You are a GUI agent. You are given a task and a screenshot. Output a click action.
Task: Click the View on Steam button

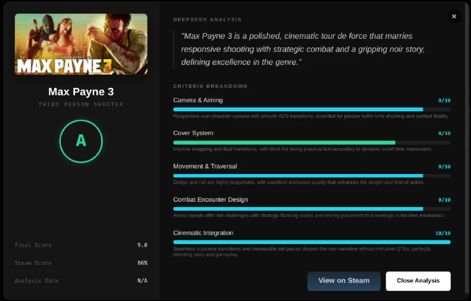coord(344,281)
